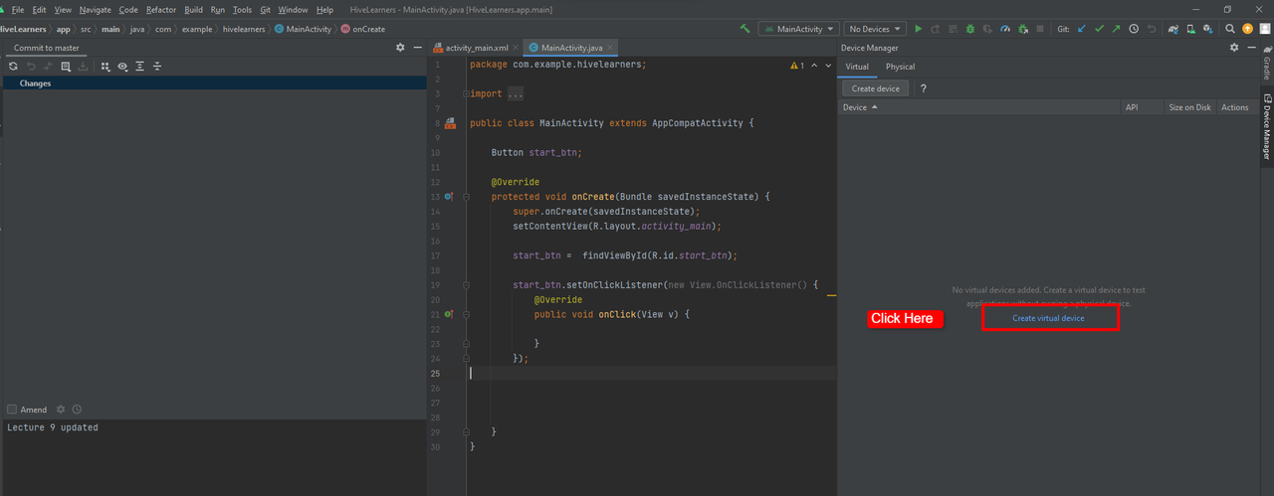Viewport: 1274px width, 496px height.
Task: Open the File menu
Action: (17, 9)
